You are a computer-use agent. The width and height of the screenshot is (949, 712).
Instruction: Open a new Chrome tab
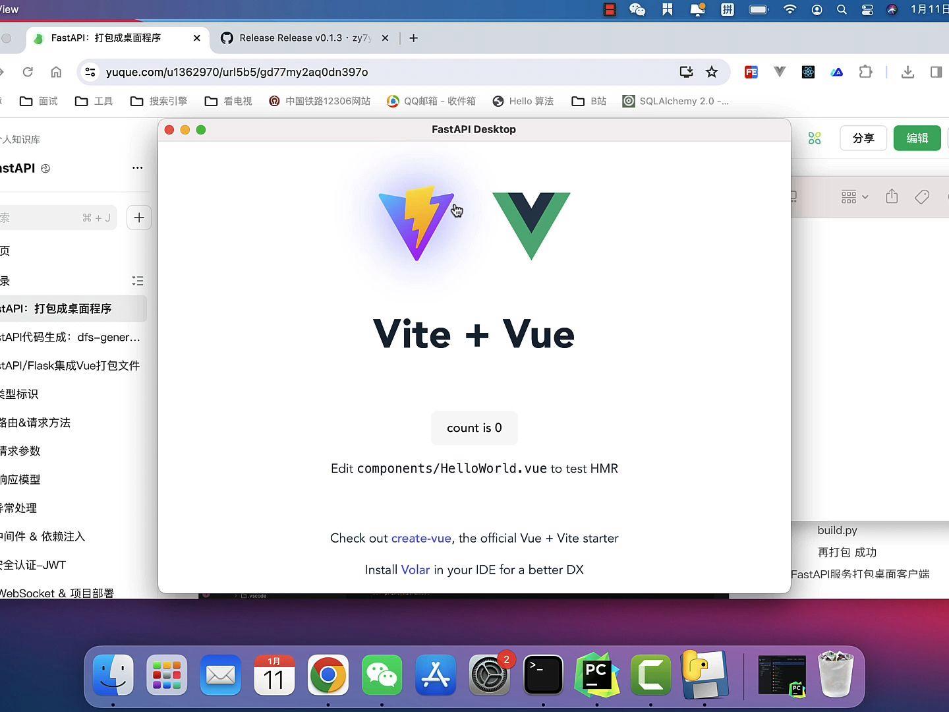414,38
